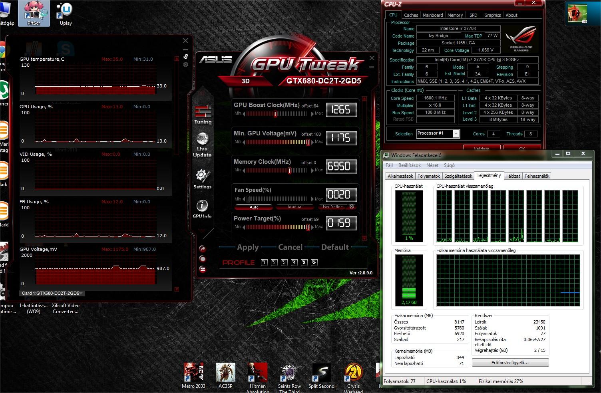Increase Power Target with Max arrow
Image resolution: width=601 pixels, height=393 pixels.
coord(312,227)
